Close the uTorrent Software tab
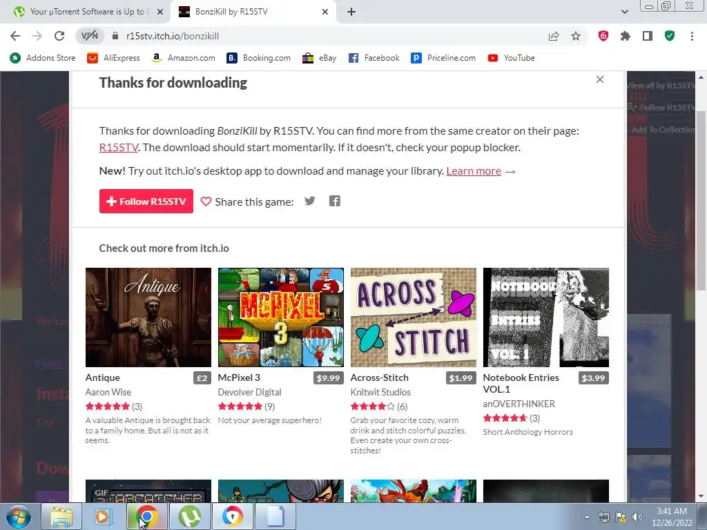Image resolution: width=707 pixels, height=530 pixels. [160, 12]
